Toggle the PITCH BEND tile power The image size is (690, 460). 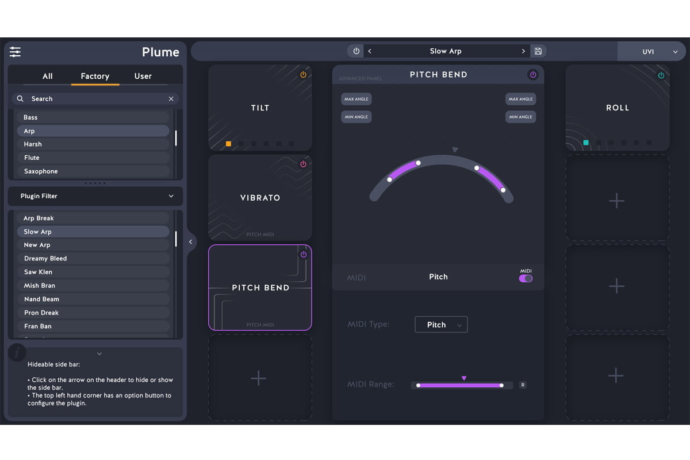[x=304, y=254]
